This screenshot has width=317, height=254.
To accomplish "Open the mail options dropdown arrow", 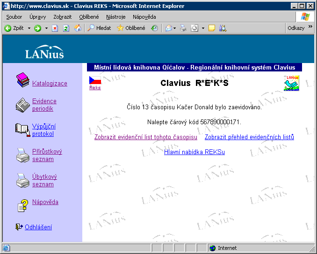I will coord(175,28).
